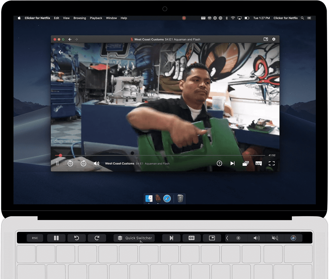Screen dimensions: 329x279
Task: Click the keyboard input menu icon
Action: point(203,18)
